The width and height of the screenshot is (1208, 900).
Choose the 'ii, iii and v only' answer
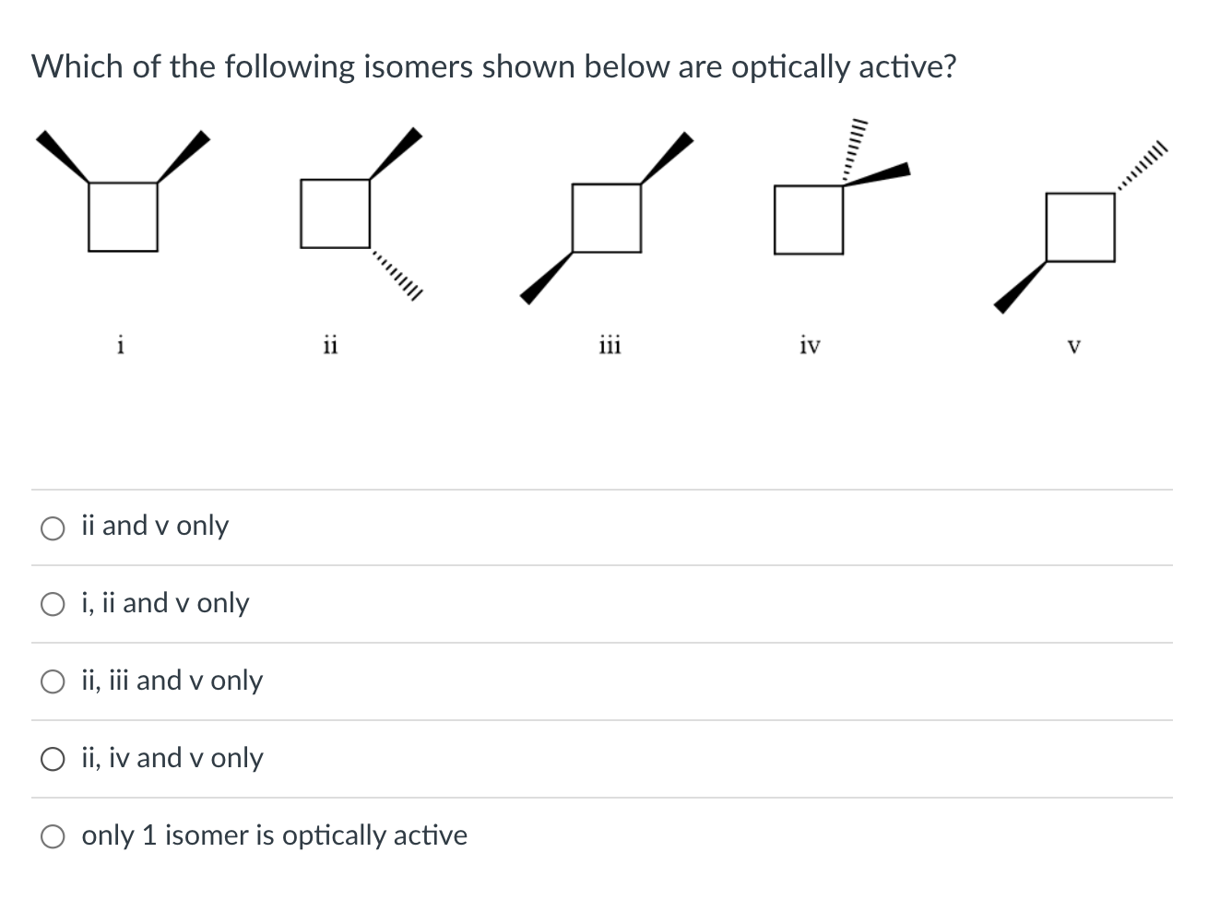coord(53,682)
